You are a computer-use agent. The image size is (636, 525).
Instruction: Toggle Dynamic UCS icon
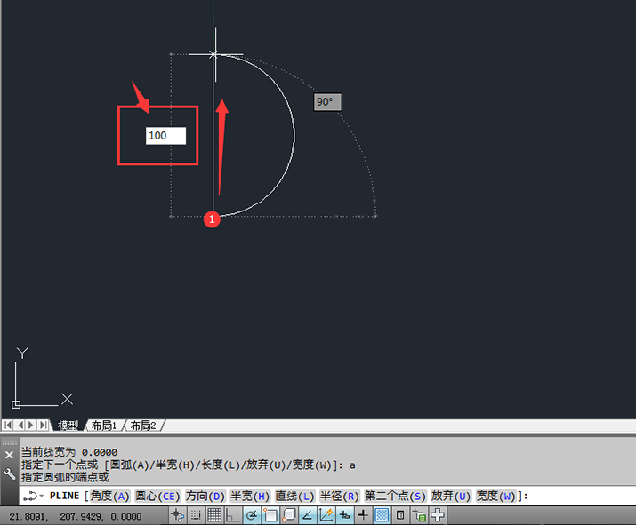(x=326, y=515)
